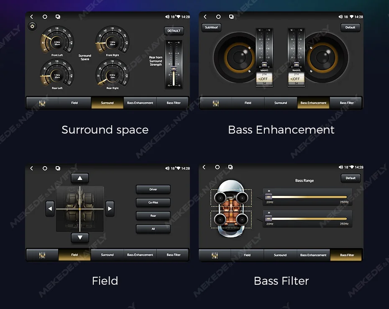Open equalizer icon tab in Bass Filter screen
This screenshot has width=389, height=309.
coord(215,255)
